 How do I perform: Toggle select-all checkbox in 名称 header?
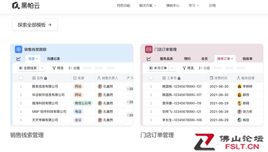pos(21,78)
